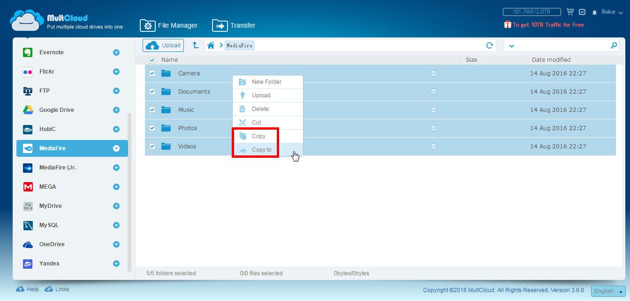Viewport: 630px width, 301px height.
Task: Click the Yandex service icon
Action: point(28,264)
